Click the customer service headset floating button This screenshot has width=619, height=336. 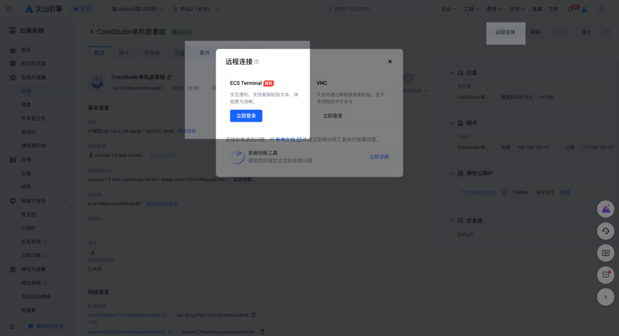coord(606,231)
